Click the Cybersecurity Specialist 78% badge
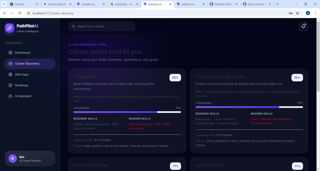The image size is (320, 171). pyautogui.click(x=297, y=78)
